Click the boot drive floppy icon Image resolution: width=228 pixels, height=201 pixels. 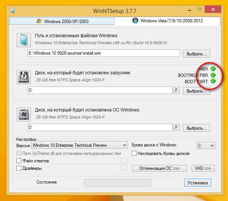click(x=24, y=77)
